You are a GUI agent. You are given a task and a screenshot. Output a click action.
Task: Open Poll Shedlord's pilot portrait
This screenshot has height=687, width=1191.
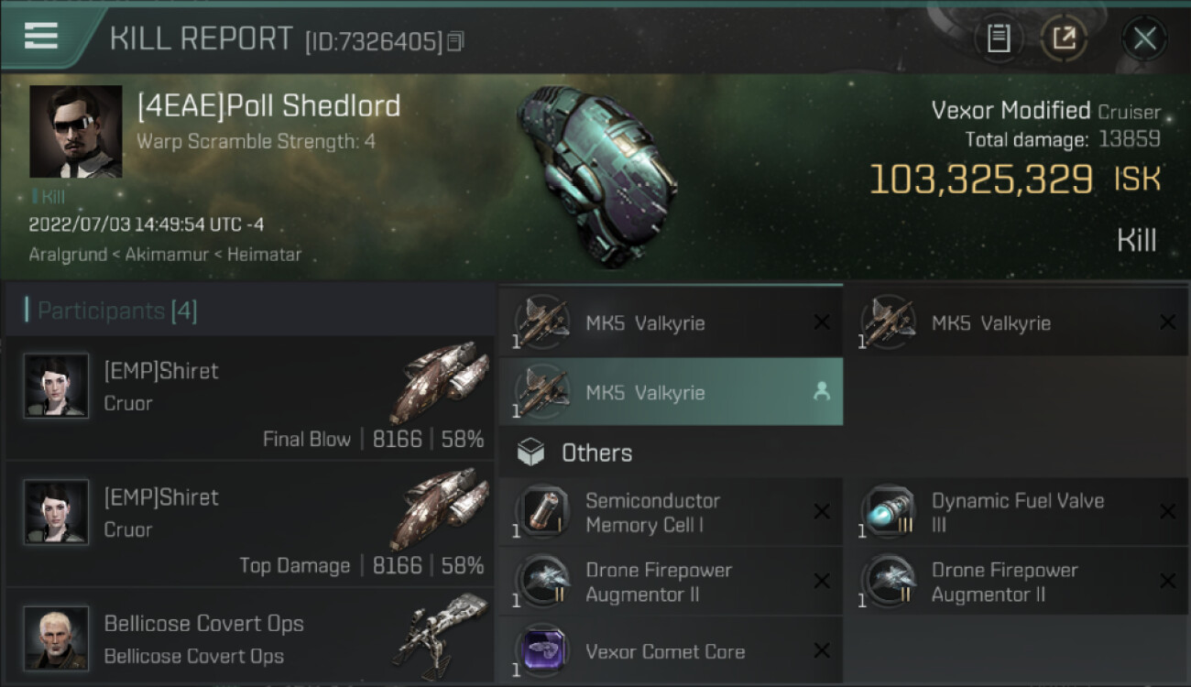75,131
